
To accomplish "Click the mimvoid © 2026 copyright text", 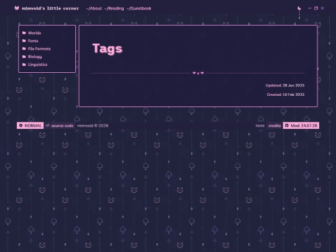I will (93, 126).
